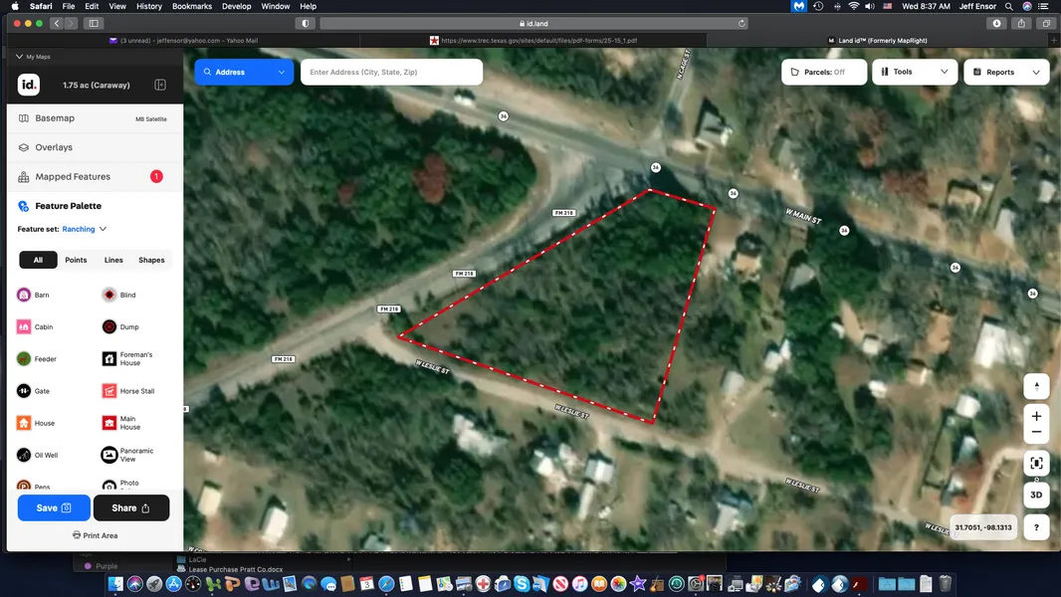Open the Tools dropdown
The image size is (1061, 597).
[915, 73]
